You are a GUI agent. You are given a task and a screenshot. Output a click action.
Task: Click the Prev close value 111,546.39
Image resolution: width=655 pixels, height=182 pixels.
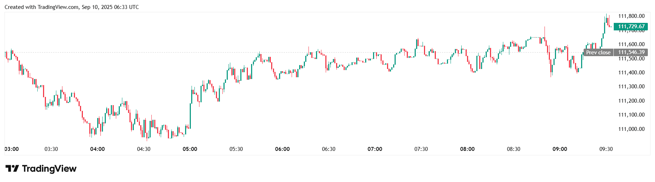tap(631, 53)
